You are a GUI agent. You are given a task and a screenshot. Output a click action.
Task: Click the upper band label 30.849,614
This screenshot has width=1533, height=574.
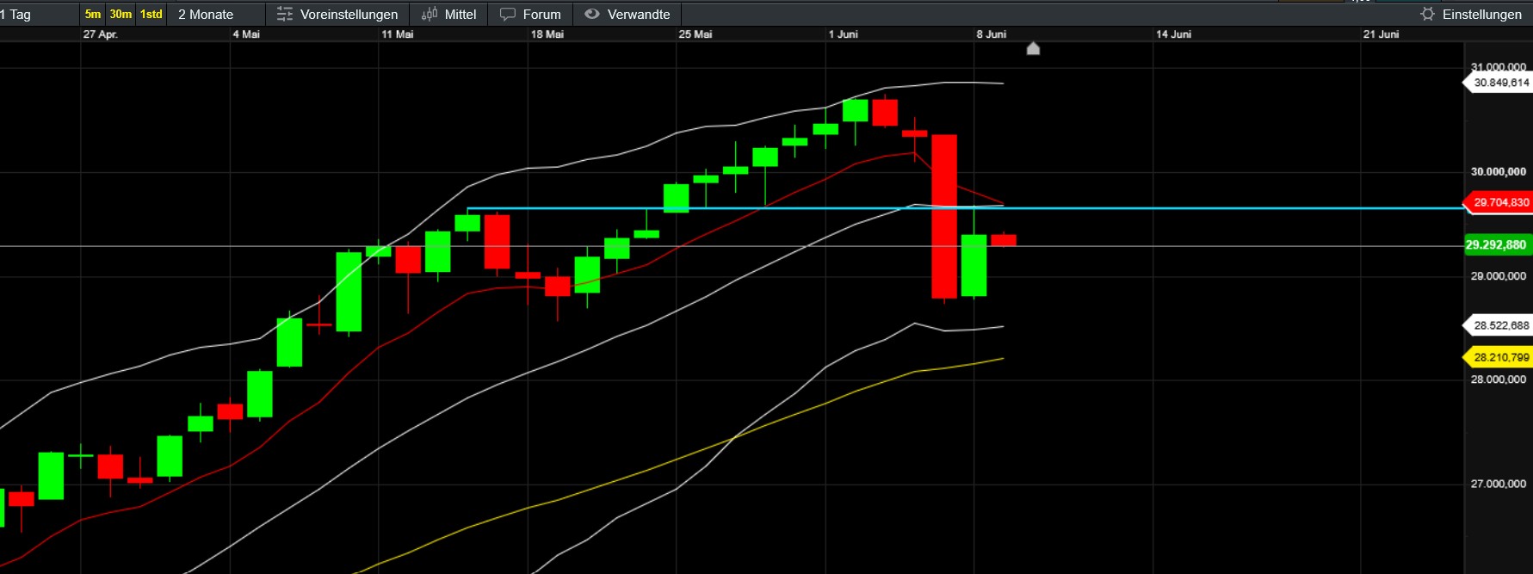[1498, 83]
